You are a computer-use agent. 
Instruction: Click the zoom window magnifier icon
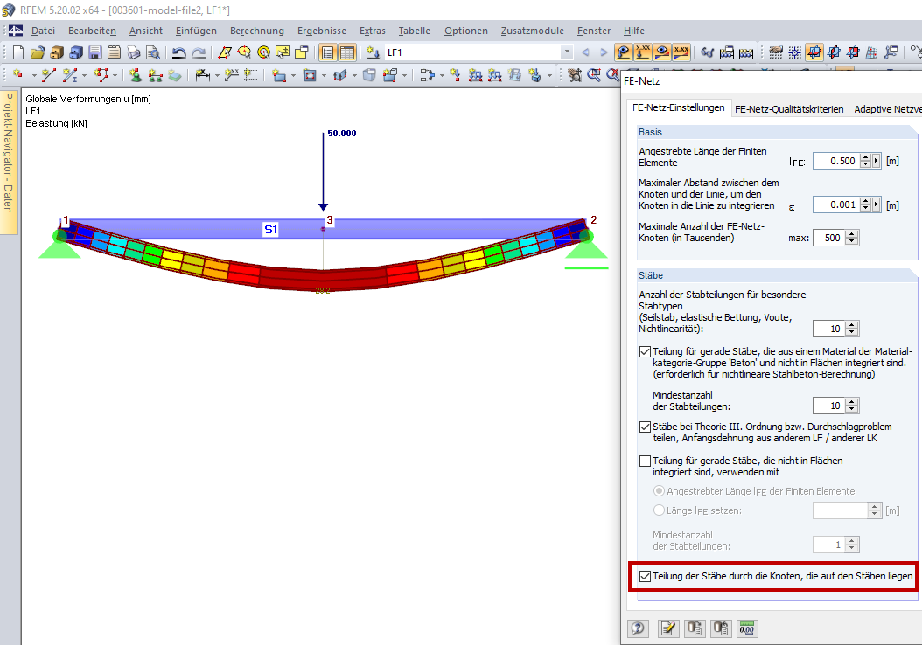[x=595, y=74]
